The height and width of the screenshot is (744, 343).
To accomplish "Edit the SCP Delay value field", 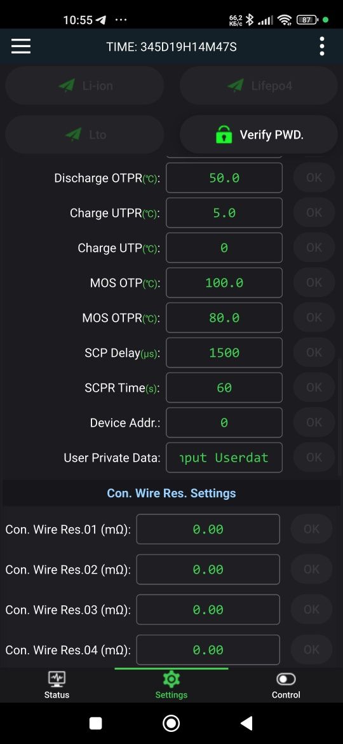I will click(x=224, y=352).
